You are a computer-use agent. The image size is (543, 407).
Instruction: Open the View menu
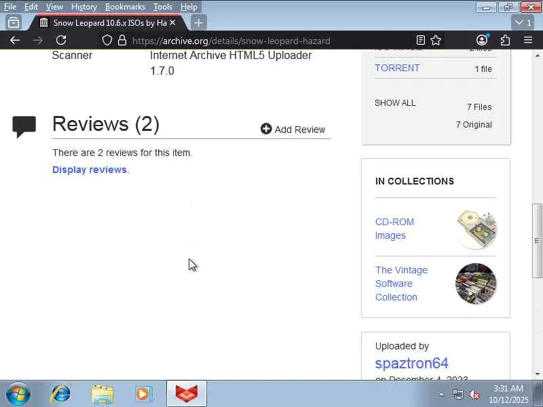tap(54, 7)
